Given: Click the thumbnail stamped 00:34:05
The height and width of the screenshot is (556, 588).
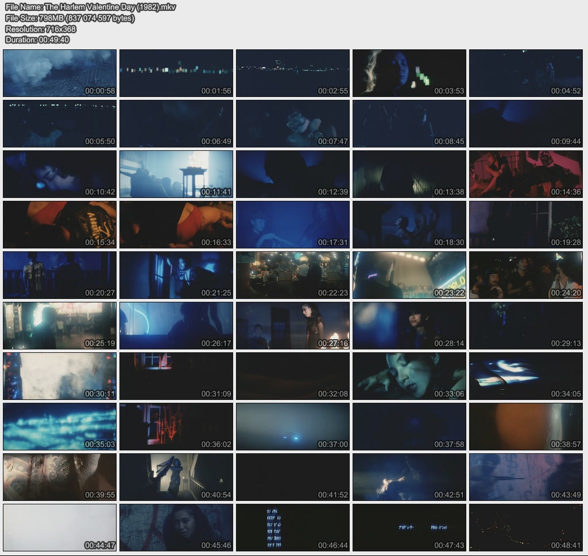Looking at the screenshot, I should [526, 376].
